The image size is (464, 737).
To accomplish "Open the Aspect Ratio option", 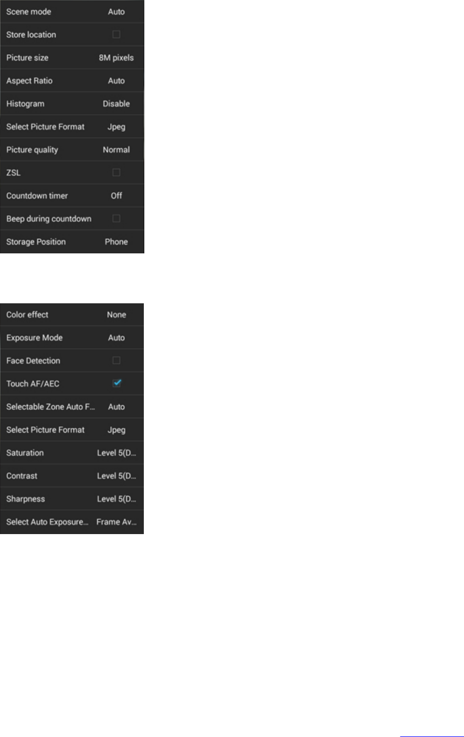I will point(72,81).
